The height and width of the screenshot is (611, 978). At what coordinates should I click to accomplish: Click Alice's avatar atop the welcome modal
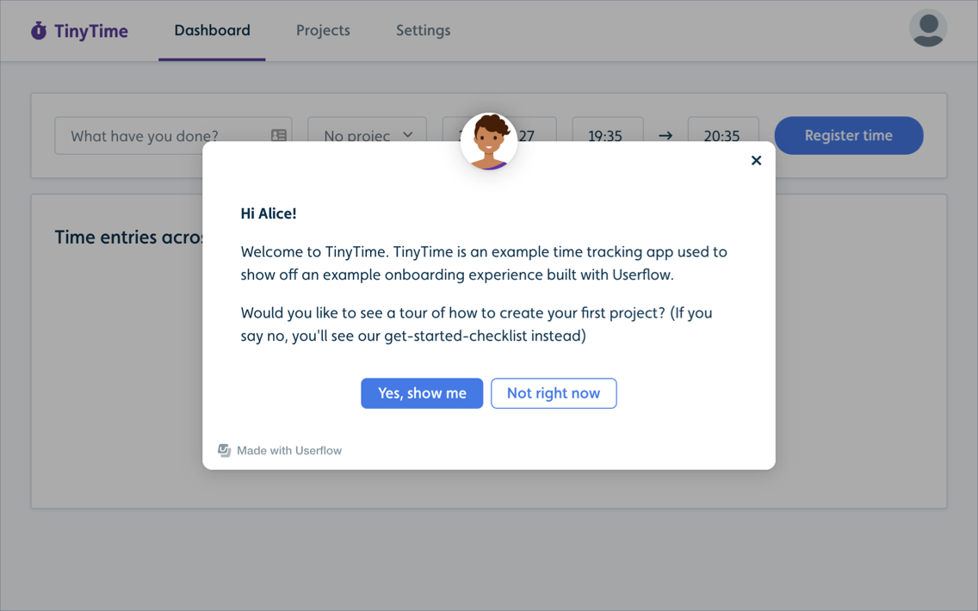[488, 142]
